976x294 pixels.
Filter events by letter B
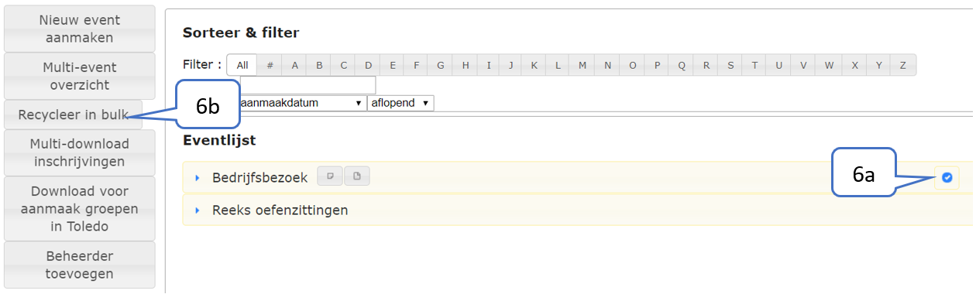[x=319, y=65]
